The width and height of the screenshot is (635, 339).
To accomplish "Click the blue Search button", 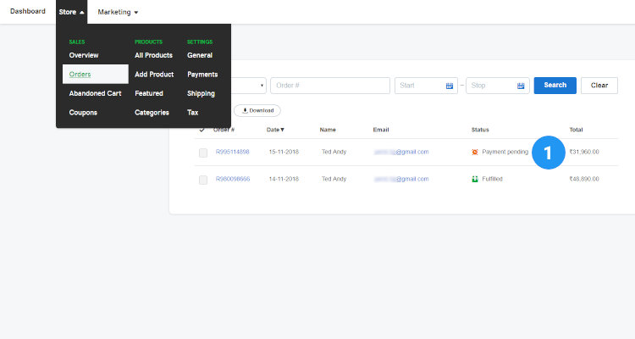I will click(555, 85).
